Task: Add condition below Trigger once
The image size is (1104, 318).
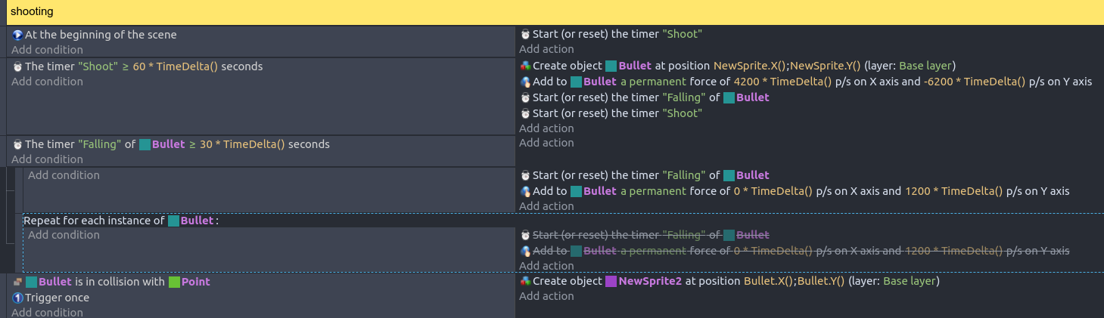Action: tap(47, 313)
